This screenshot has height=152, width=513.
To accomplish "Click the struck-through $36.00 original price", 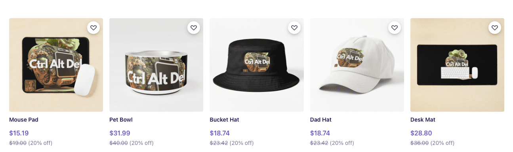I will click(420, 143).
